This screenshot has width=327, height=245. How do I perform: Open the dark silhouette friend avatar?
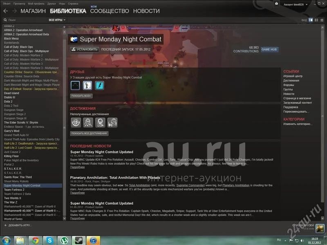[75, 86]
